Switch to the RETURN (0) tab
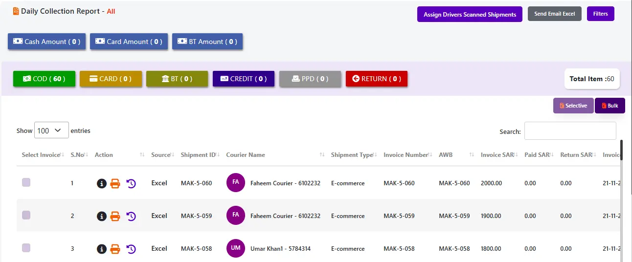Viewport: 632px width, 262px height. click(376, 79)
